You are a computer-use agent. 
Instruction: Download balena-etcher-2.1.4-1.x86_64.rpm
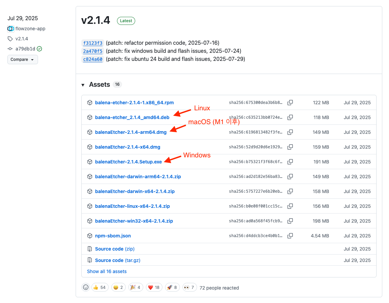pyautogui.click(x=134, y=103)
